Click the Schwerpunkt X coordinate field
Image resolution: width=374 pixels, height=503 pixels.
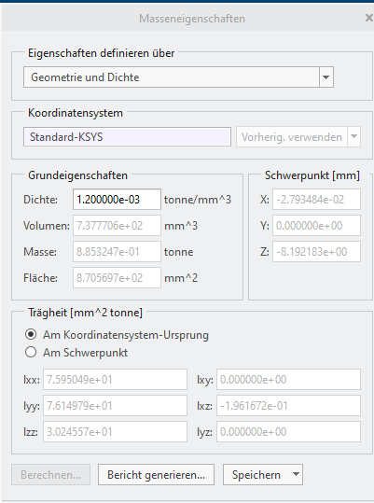coord(316,200)
